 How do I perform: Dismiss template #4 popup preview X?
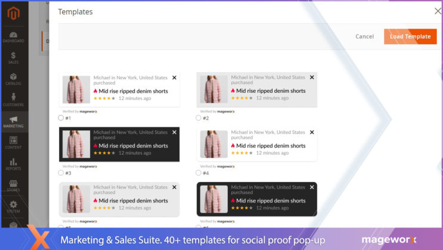click(312, 132)
